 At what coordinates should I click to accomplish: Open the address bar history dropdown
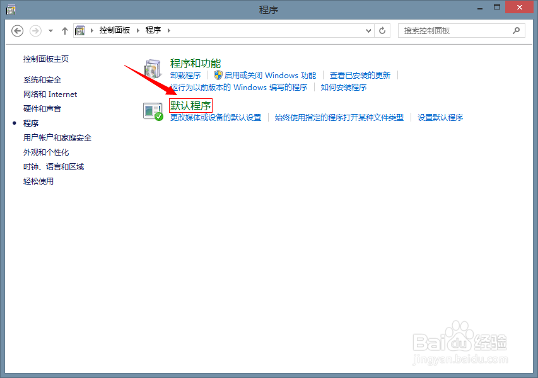coord(368,31)
